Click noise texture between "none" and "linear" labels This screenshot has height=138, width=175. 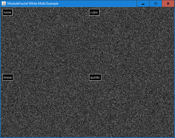point(7,45)
